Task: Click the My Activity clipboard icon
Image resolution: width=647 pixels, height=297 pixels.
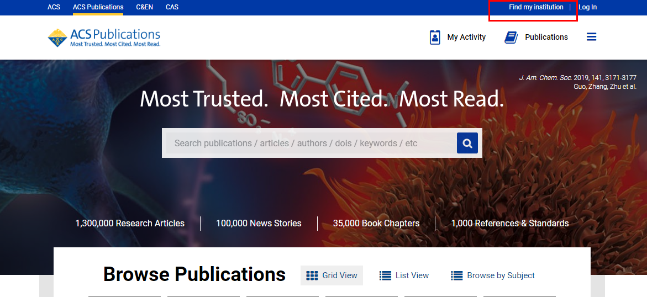Action: 435,37
